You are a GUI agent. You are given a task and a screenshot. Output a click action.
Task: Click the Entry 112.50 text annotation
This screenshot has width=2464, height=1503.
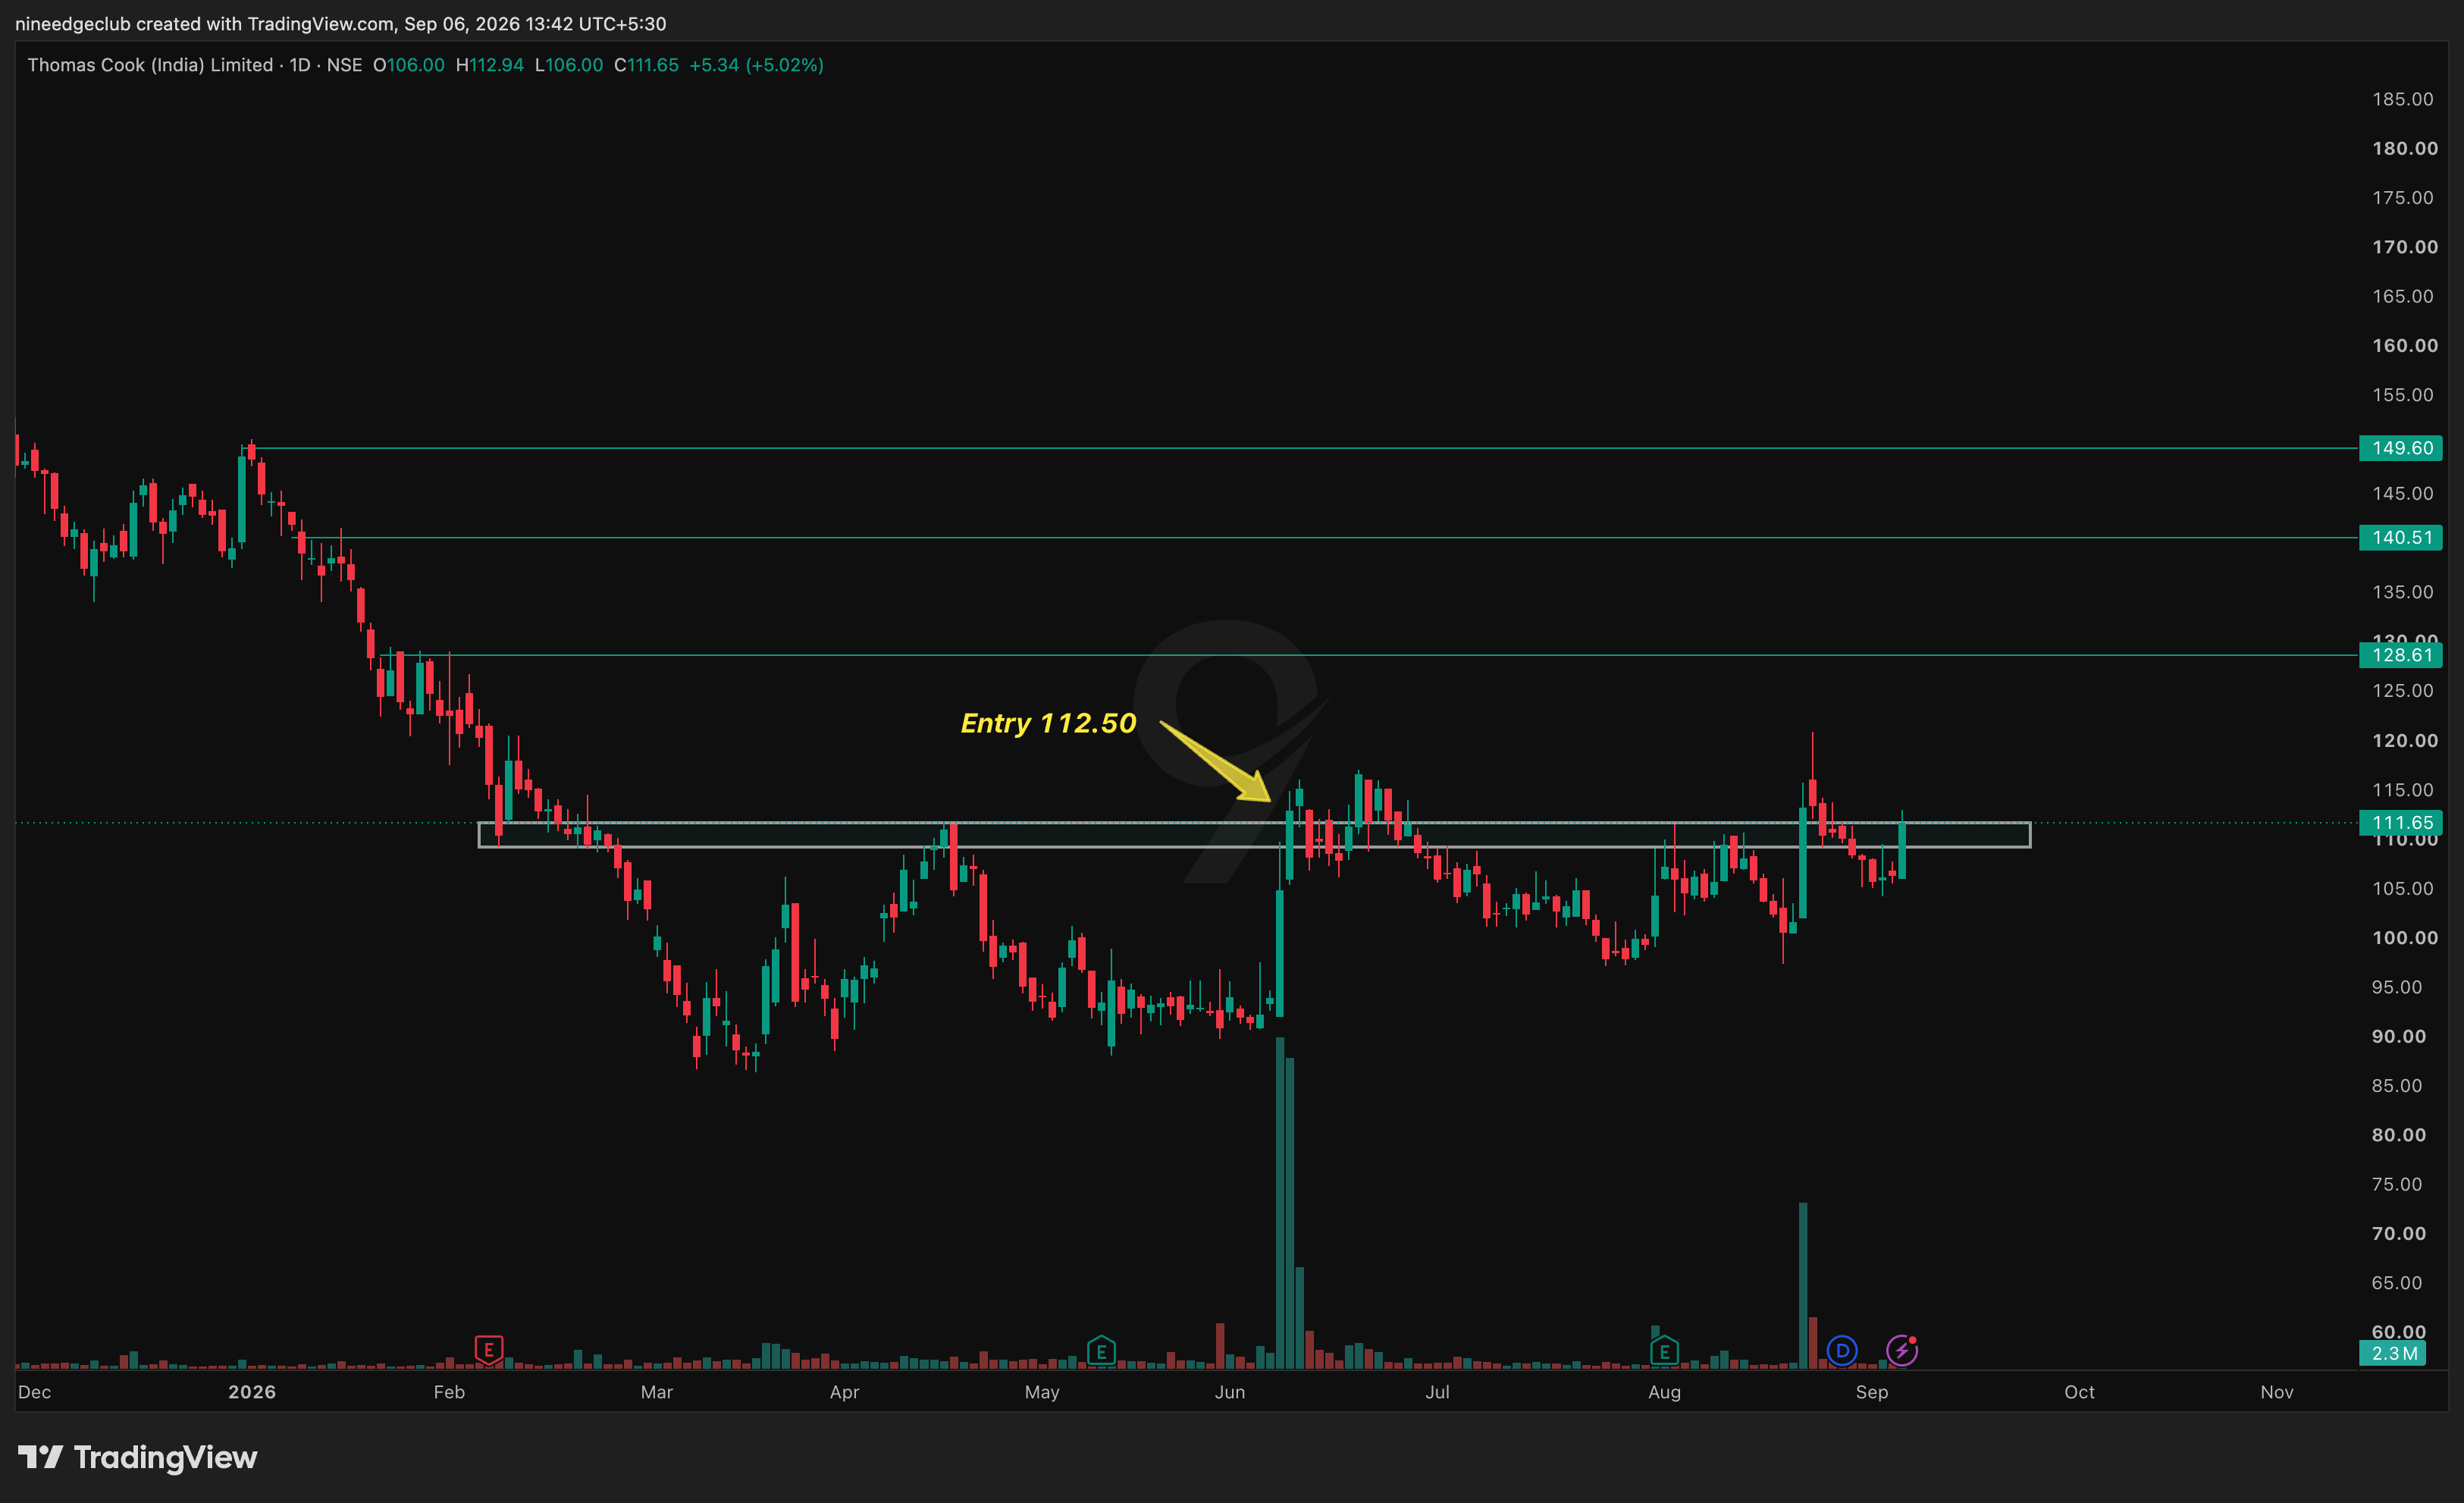tap(1048, 723)
